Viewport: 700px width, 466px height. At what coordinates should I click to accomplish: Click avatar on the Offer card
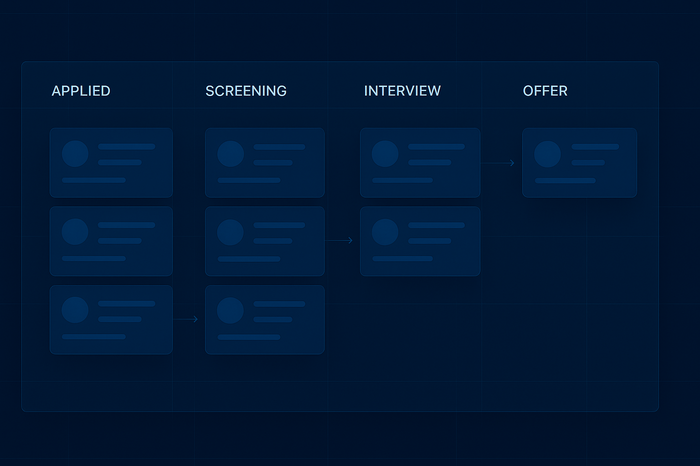547,154
